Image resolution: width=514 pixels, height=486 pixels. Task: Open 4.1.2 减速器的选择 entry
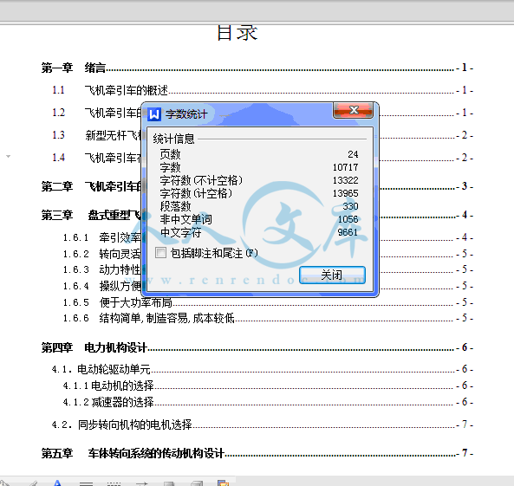(268, 402)
